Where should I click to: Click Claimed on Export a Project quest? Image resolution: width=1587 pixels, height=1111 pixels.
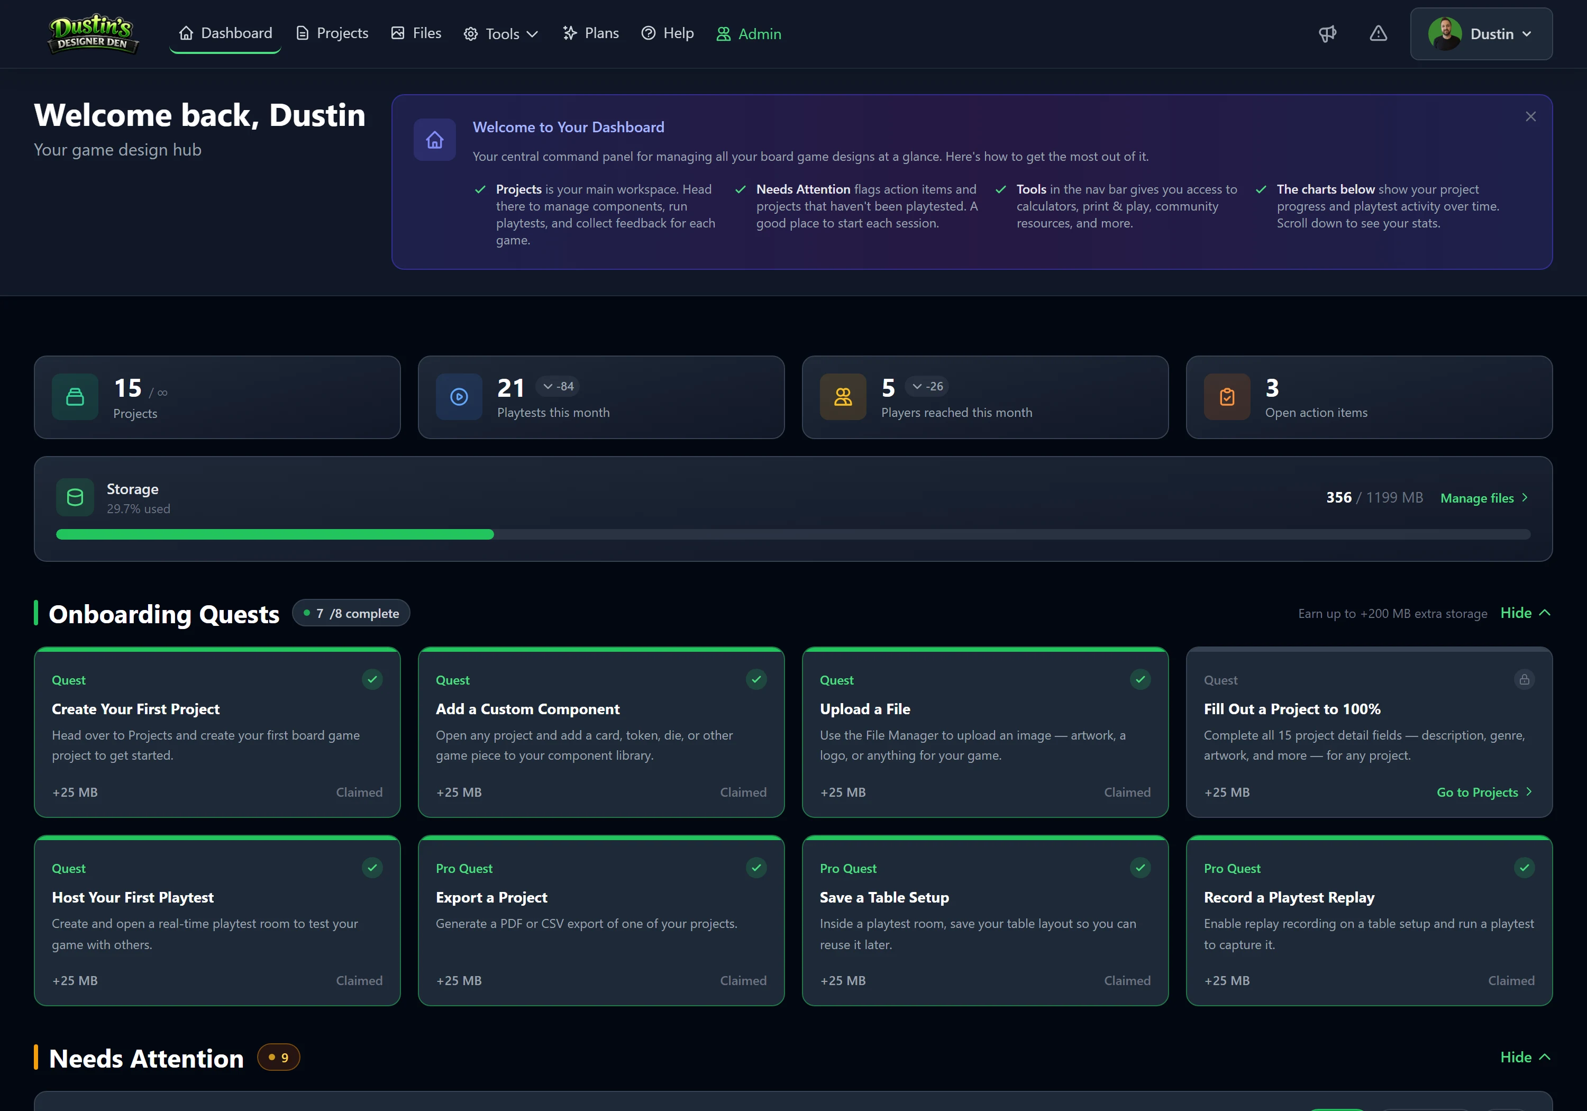tap(743, 980)
